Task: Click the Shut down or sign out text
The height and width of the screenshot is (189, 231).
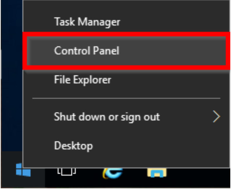Action: point(107,116)
